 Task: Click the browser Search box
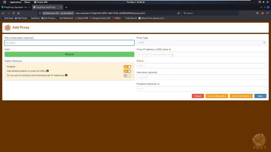[210, 13]
